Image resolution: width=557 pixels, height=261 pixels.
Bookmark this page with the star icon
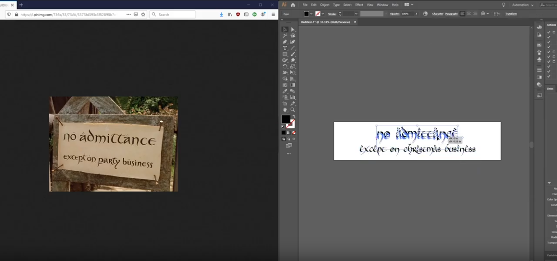tap(143, 14)
